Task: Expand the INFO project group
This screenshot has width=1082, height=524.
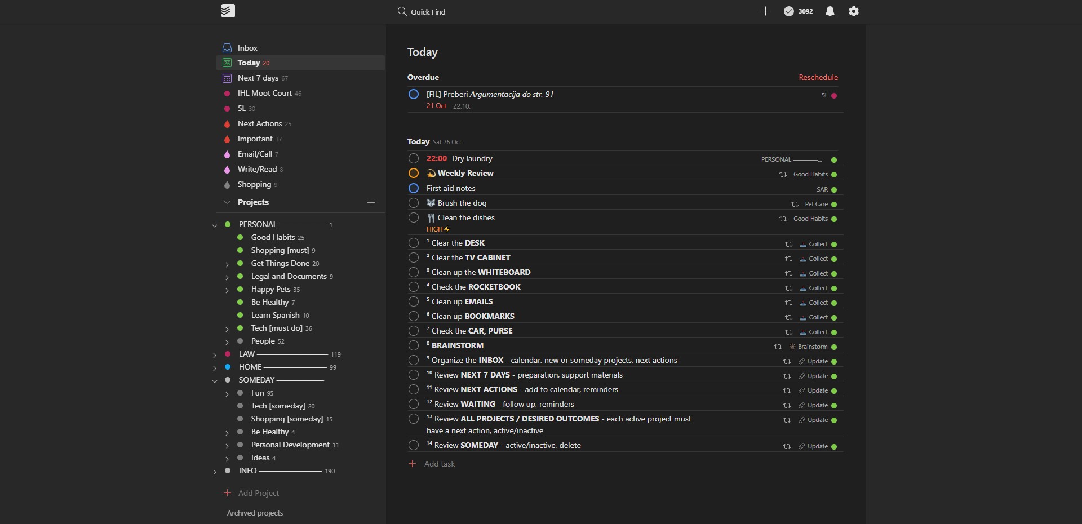Action: click(215, 472)
